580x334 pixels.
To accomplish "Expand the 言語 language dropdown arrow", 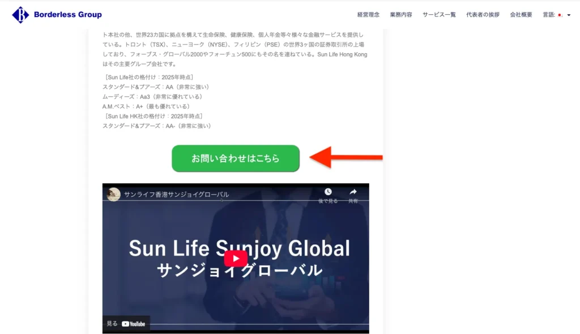I will (x=569, y=15).
